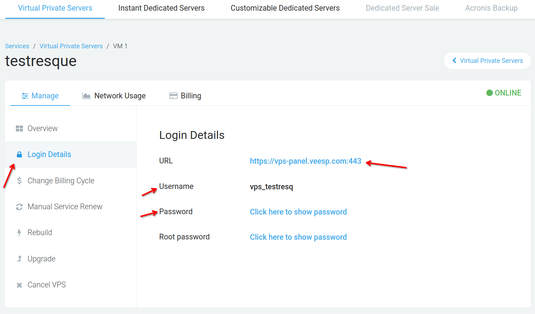The width and height of the screenshot is (535, 314).
Task: Select the Instant Dedicated Servers tab
Action: [x=161, y=8]
